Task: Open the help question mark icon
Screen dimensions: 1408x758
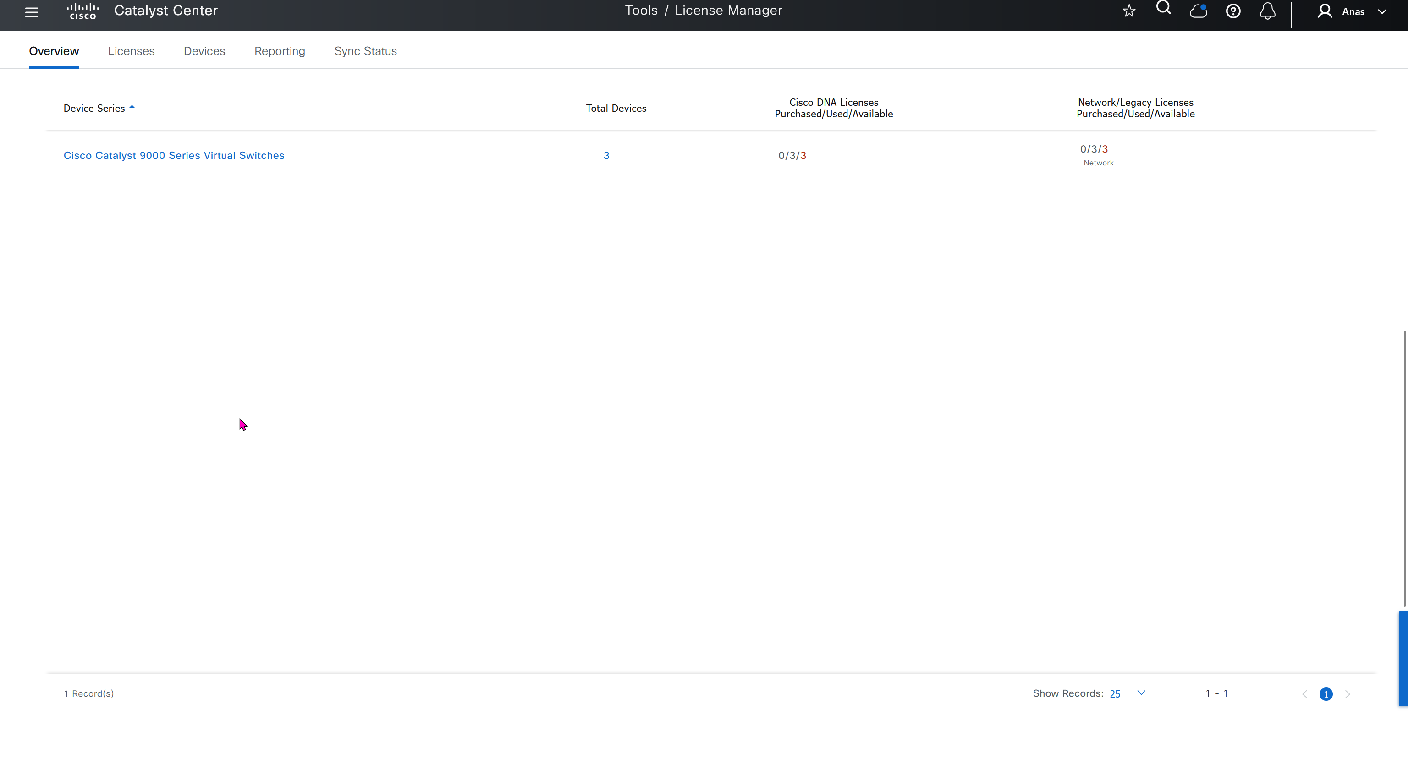Action: tap(1233, 11)
